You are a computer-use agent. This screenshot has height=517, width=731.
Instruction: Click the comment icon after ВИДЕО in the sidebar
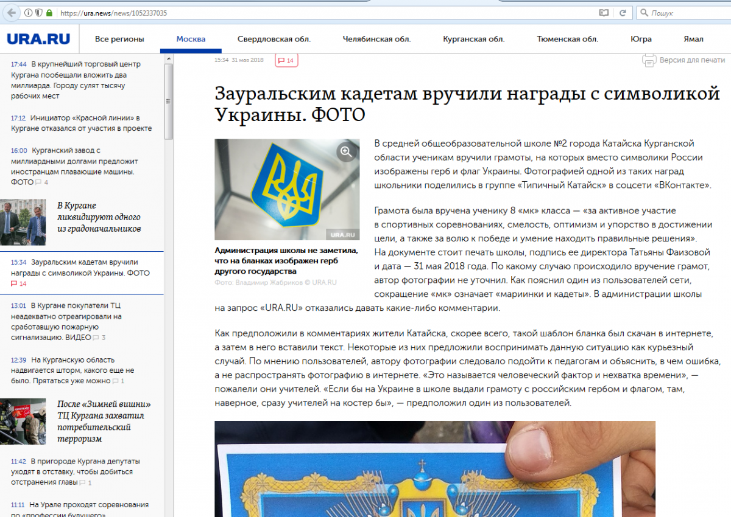point(96,337)
